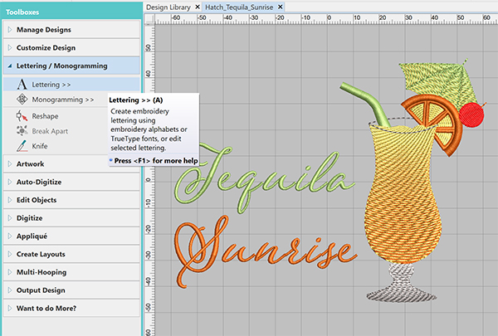Open the Multi-Hooping toolbox section
Image resolution: width=498 pixels, height=336 pixels.
coord(41,272)
